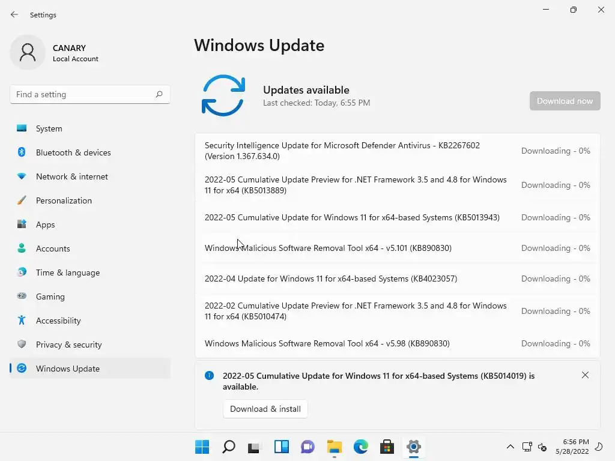Screen dimensions: 615x461
Task: Open Privacy & security label
Action: 68,345
